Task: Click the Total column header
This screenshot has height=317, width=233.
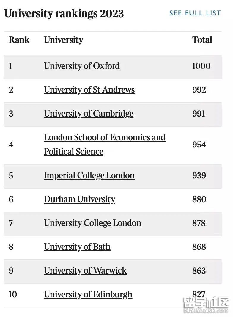Action: point(202,40)
